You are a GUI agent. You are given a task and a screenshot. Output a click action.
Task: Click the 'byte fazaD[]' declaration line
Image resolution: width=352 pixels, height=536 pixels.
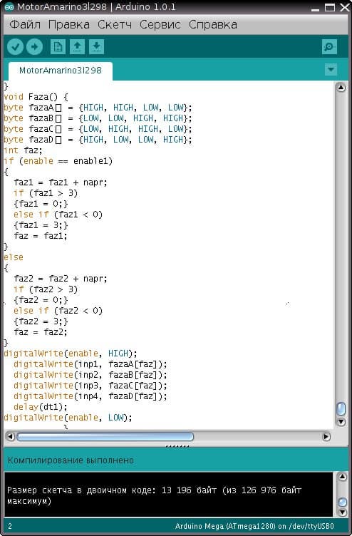(x=98, y=140)
